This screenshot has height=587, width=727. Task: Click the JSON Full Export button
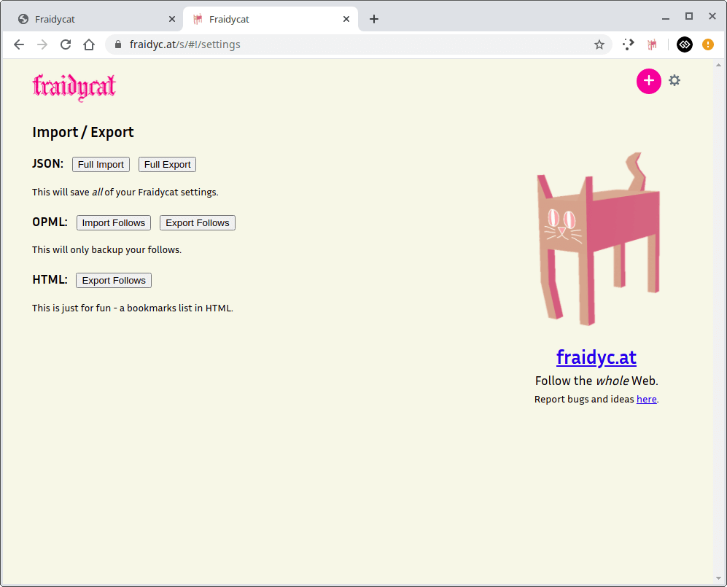pos(168,165)
